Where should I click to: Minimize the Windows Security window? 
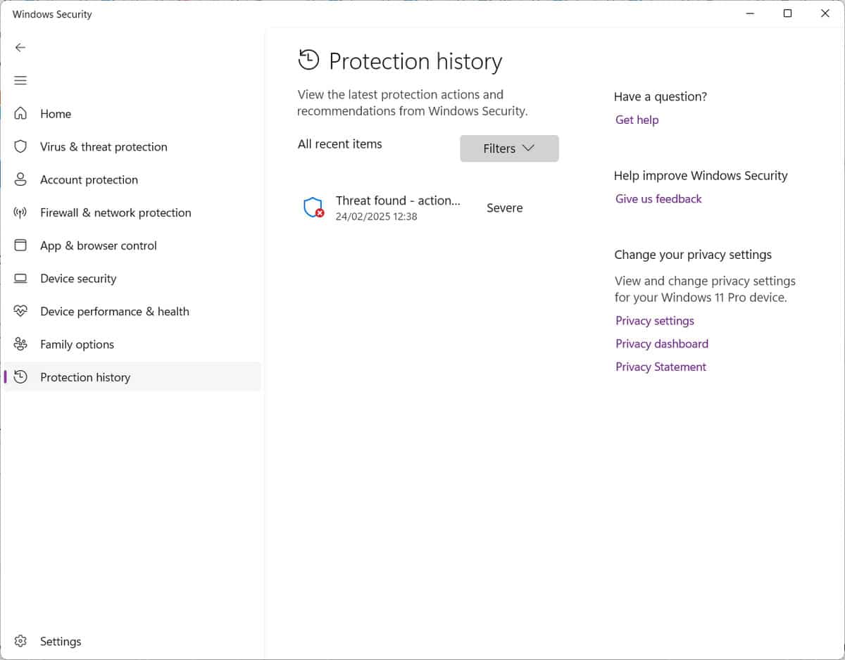[750, 13]
